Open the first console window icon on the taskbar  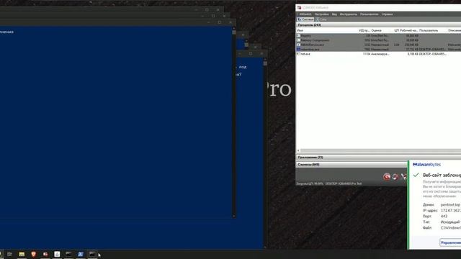point(68,254)
